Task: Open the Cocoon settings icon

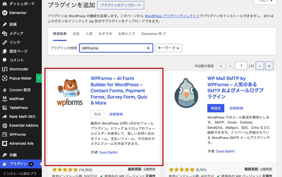Action: 5,90
